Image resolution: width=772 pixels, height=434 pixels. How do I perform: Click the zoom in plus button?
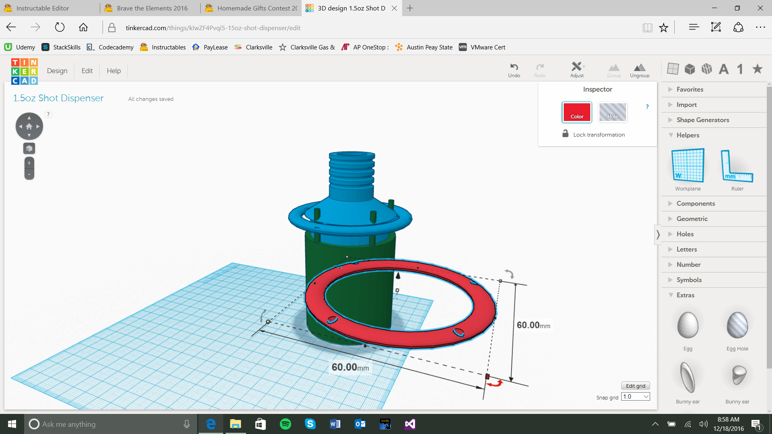29,163
